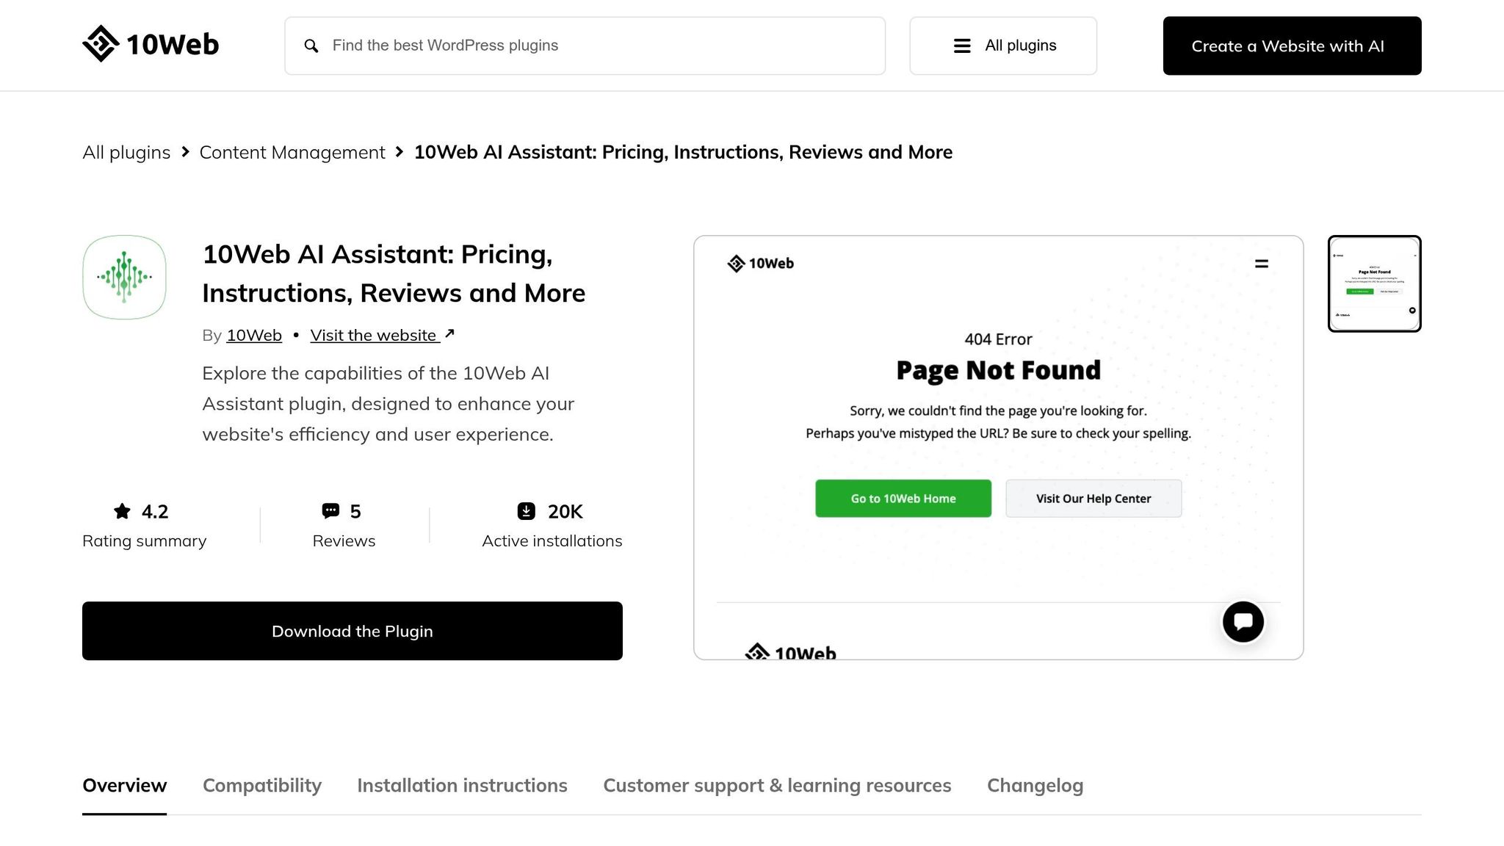Select the small screenshot thumbnail

pyautogui.click(x=1374, y=283)
